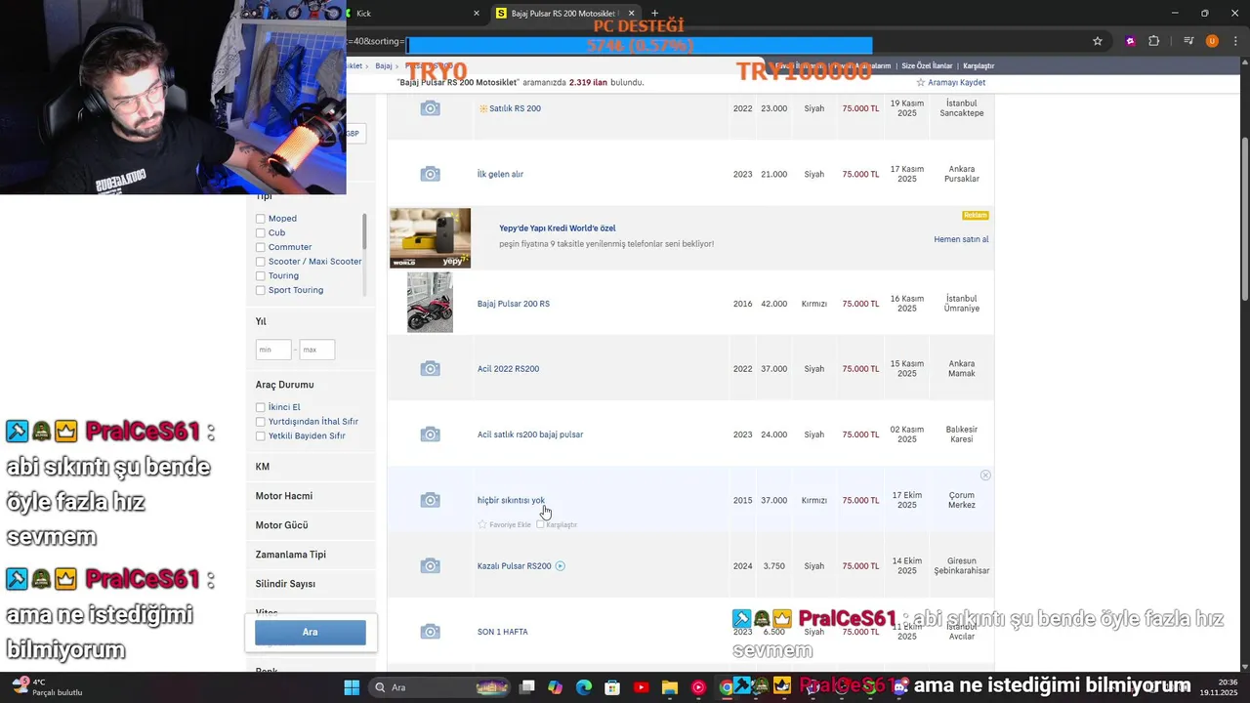Image resolution: width=1250 pixels, height=703 pixels.
Task: Launch Microsoft Edge from the taskbar
Action: coord(584,687)
